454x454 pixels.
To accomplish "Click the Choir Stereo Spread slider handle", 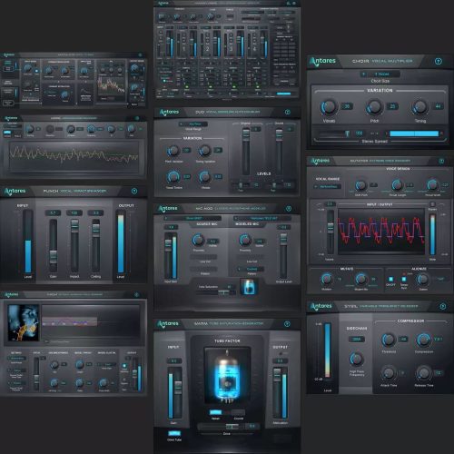I will click(347, 133).
